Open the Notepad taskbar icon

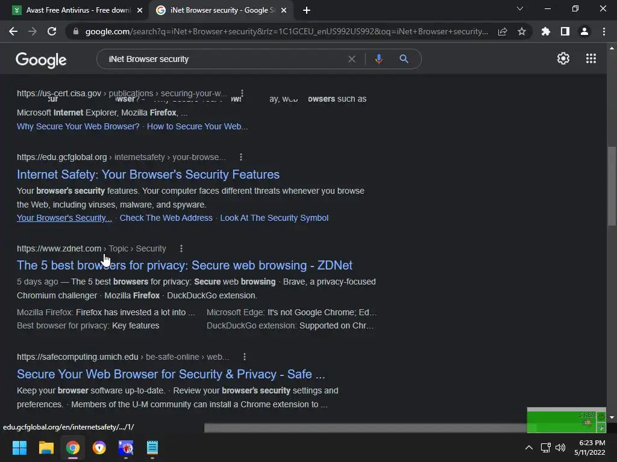pos(152,448)
